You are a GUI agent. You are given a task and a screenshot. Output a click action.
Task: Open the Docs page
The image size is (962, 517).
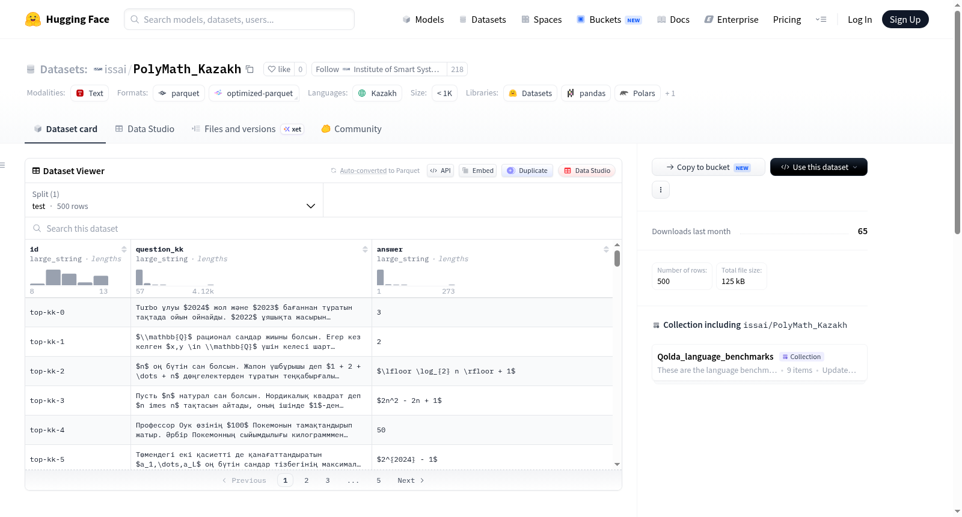(673, 19)
